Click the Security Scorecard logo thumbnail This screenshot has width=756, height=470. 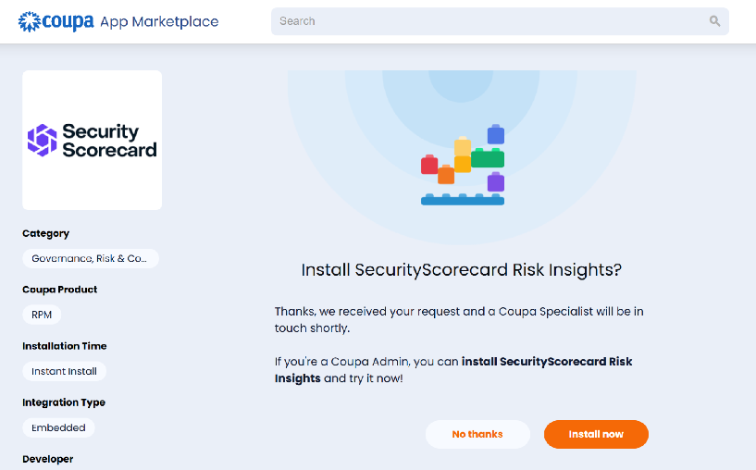coord(93,141)
